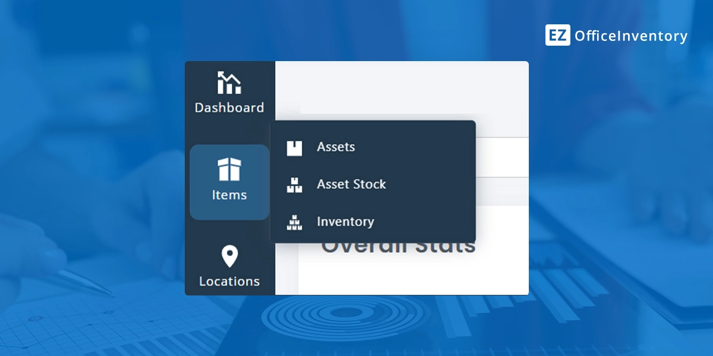This screenshot has width=713, height=356.
Task: Open the Asset Stock menu entry
Action: [x=351, y=184]
